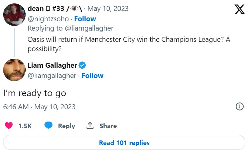Open Liam Gallagher's profile avatar
The width and height of the screenshot is (251, 152).
point(14,70)
